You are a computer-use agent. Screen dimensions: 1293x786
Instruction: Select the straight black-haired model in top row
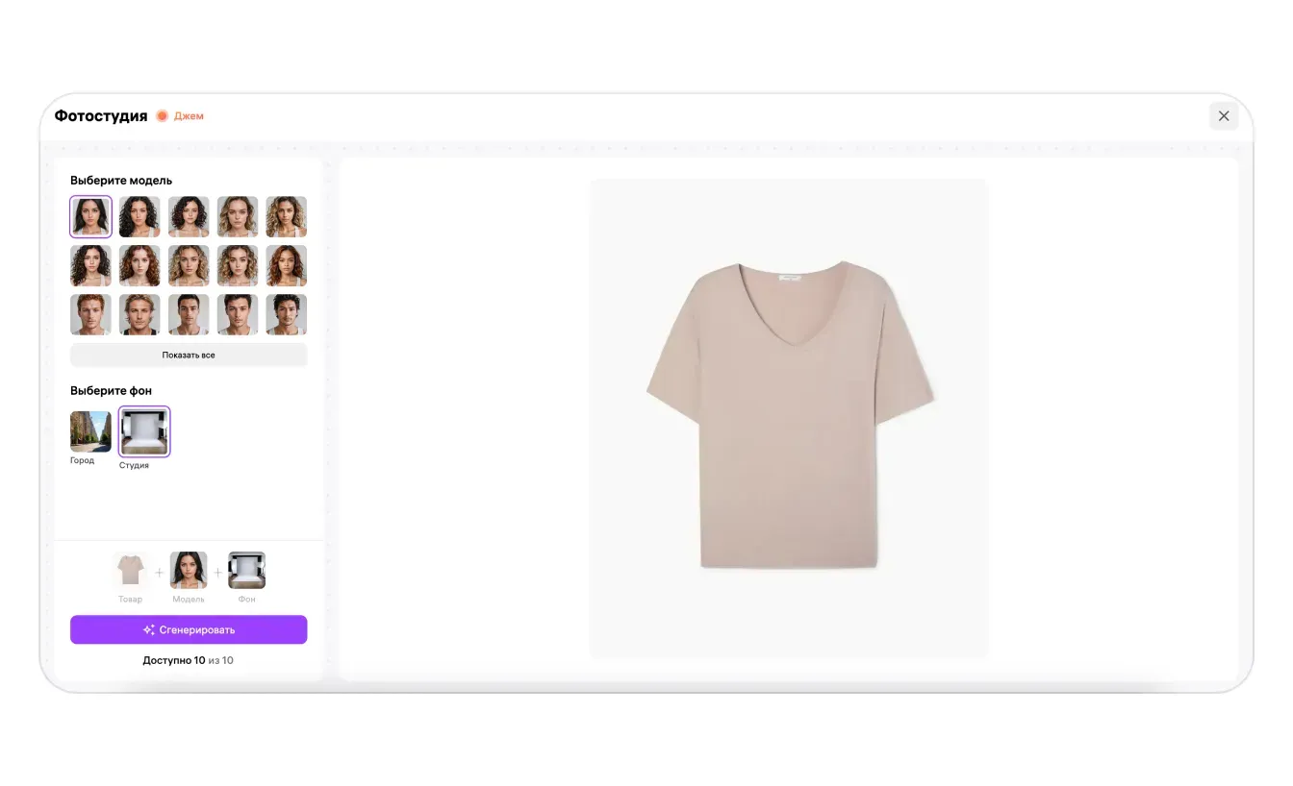90,217
